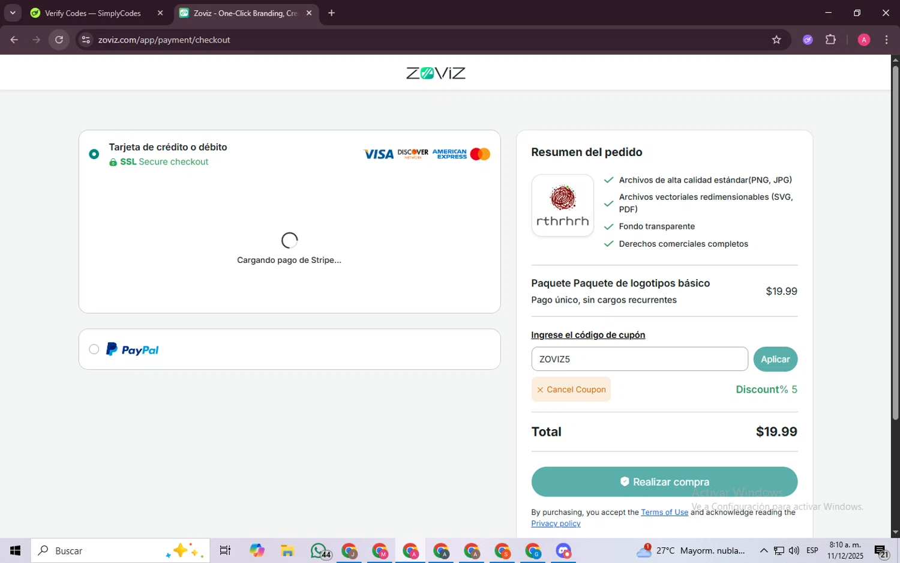Select the PayPal payment radio button
900x563 pixels.
click(94, 349)
